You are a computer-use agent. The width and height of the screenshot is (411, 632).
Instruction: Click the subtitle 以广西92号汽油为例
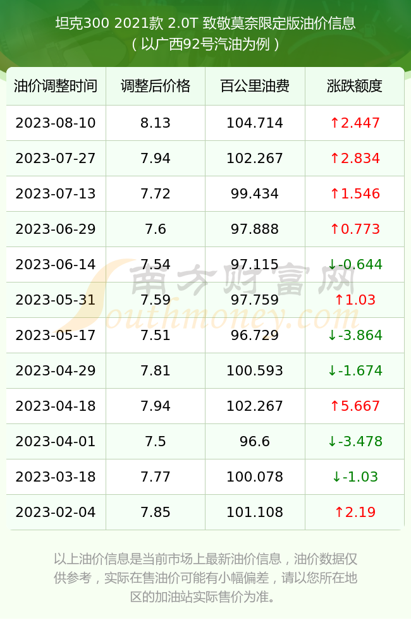click(205, 44)
